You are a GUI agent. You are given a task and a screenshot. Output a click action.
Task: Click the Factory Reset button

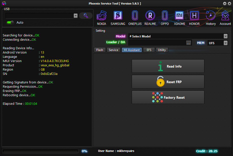point(168,97)
